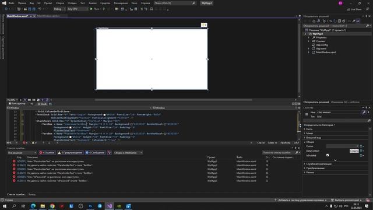Click the light bulb icon above the designer window

point(204,24)
